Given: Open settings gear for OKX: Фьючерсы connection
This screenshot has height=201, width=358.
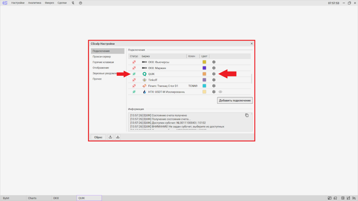Looking at the screenshot, I should click(214, 62).
